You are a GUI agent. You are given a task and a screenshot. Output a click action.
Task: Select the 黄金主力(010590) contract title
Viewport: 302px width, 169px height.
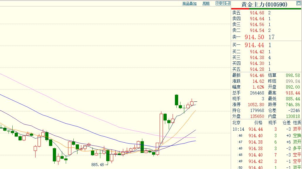coord(264,4)
